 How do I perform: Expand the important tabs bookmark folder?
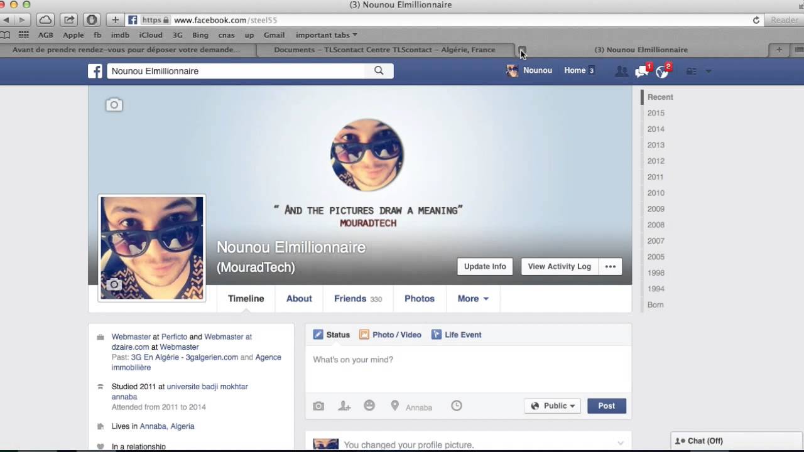[x=327, y=35]
